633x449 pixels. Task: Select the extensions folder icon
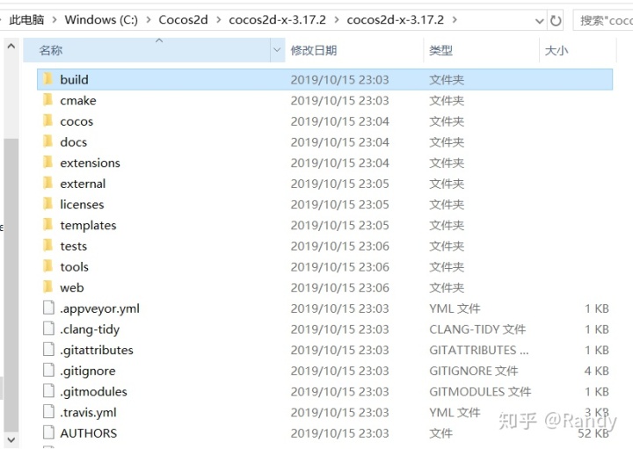(47, 163)
